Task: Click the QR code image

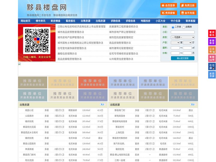Action: [37, 40]
